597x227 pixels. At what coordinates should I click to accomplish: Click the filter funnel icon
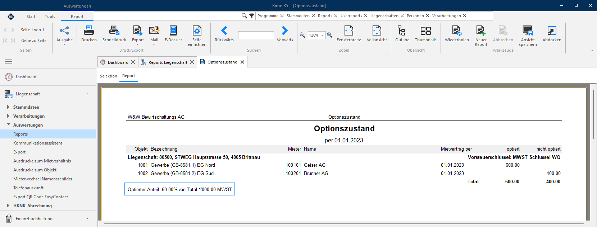[252, 16]
